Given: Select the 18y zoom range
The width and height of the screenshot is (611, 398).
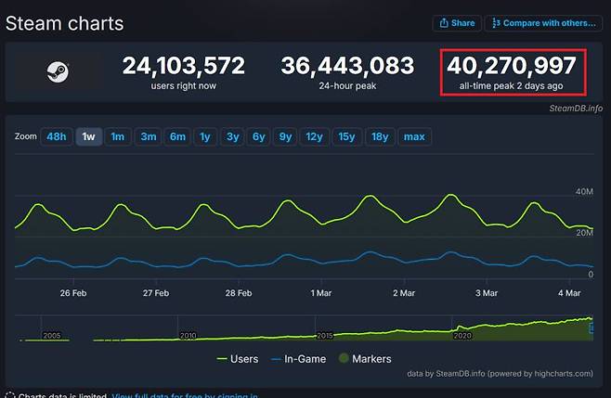Looking at the screenshot, I should (x=380, y=136).
